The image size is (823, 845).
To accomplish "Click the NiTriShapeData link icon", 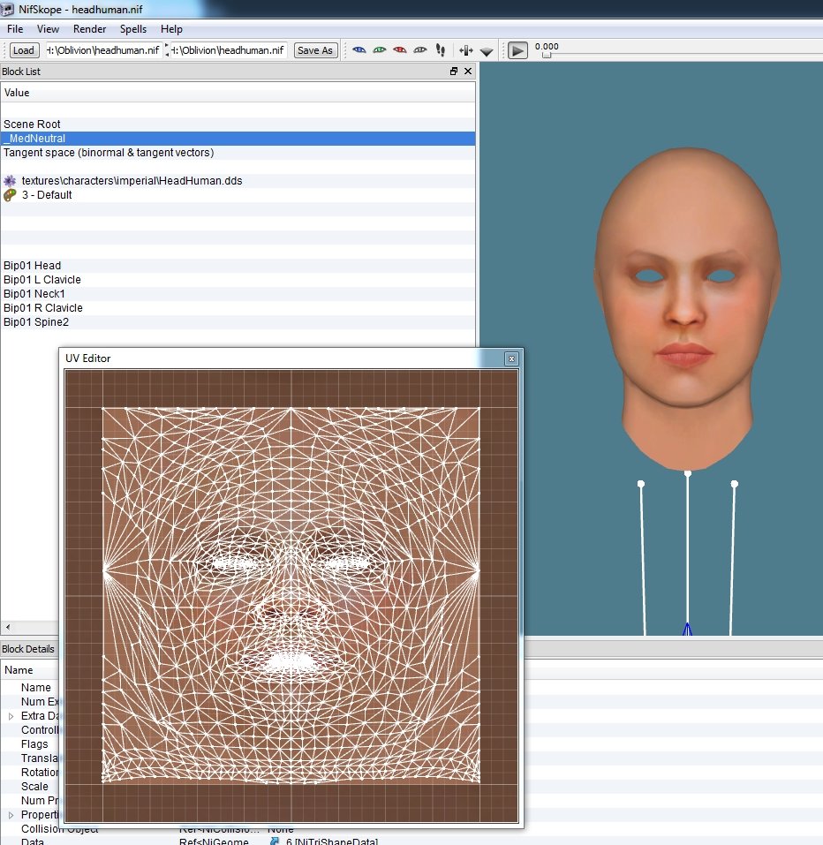I will (275, 841).
